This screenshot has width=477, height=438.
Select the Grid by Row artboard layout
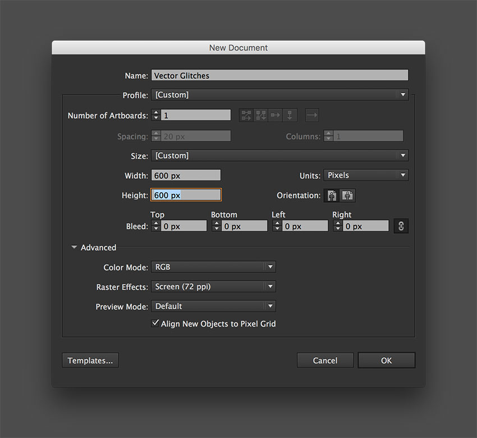pos(246,115)
